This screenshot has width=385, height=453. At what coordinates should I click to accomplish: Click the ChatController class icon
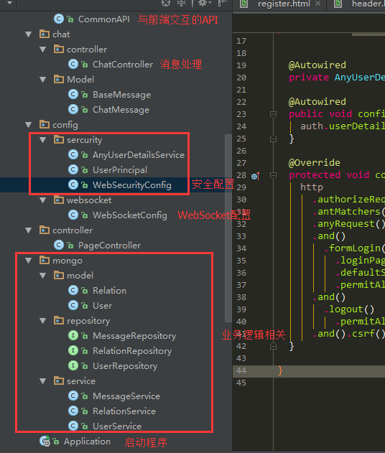pos(73,64)
